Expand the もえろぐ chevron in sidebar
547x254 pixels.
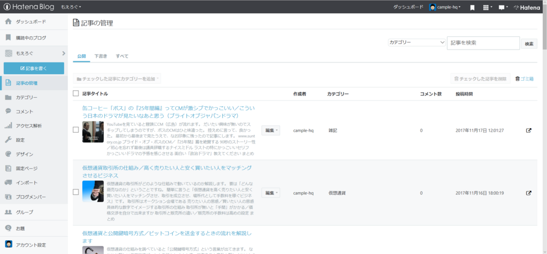pyautogui.click(x=64, y=53)
